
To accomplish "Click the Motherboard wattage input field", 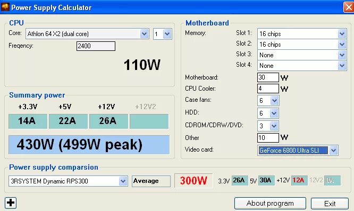I will click(x=268, y=77).
